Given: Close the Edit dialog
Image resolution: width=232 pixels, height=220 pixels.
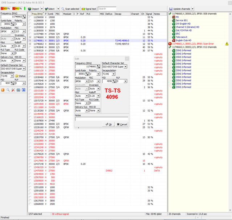Looking at the screenshot, I should point(127,59).
